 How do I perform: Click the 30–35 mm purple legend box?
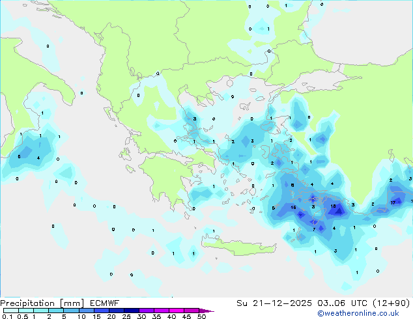click(x=147, y=311)
